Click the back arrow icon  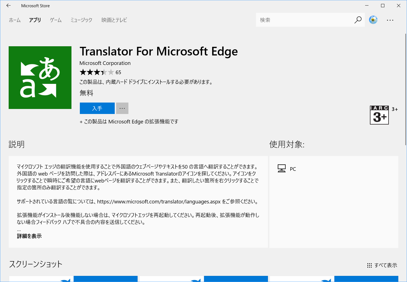click(8, 6)
